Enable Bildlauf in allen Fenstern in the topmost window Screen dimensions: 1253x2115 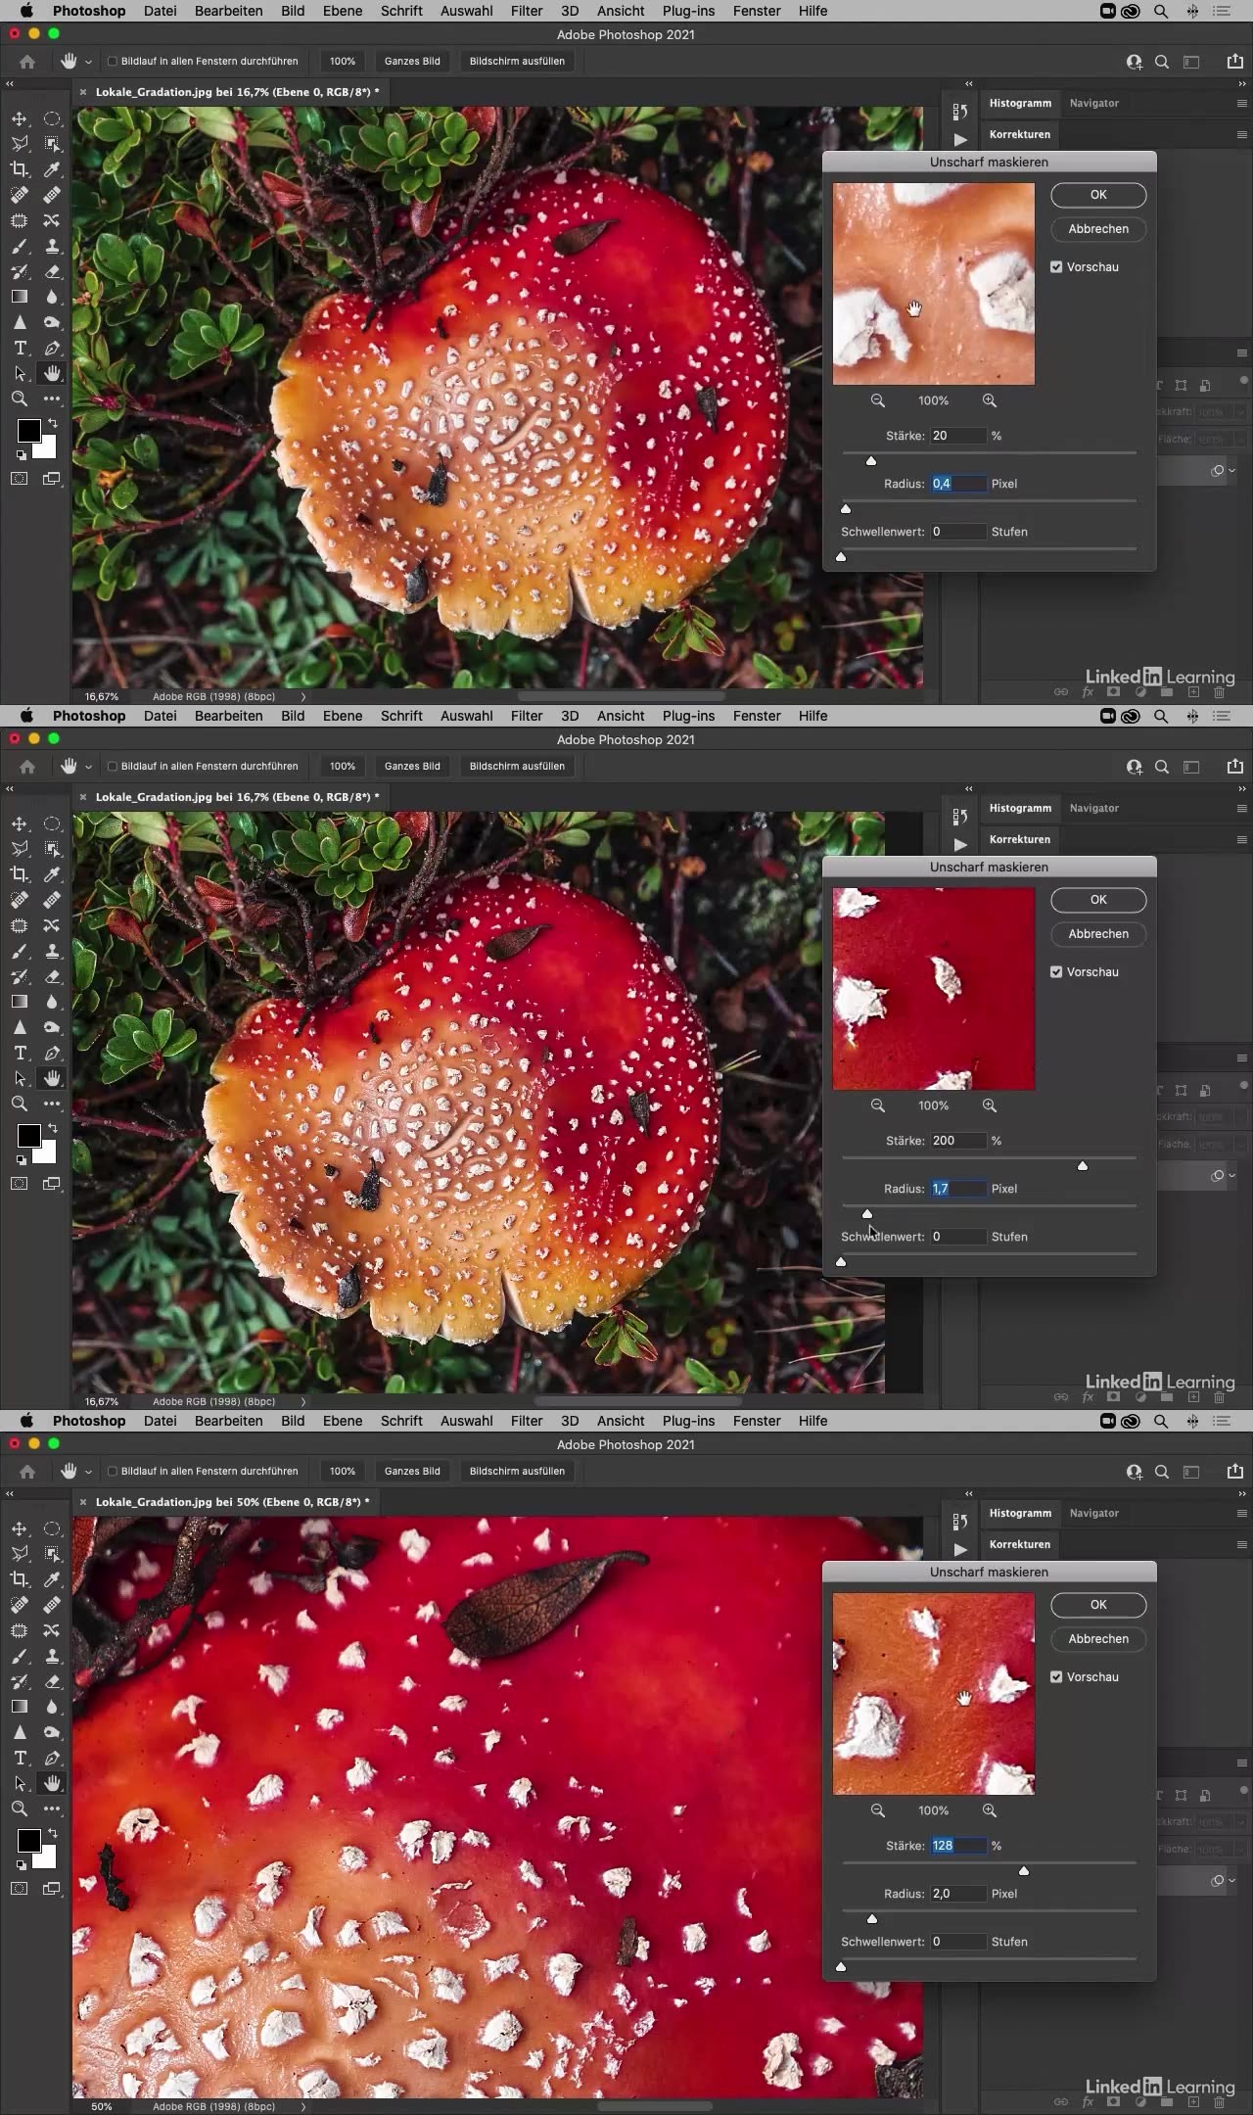pyautogui.click(x=113, y=62)
